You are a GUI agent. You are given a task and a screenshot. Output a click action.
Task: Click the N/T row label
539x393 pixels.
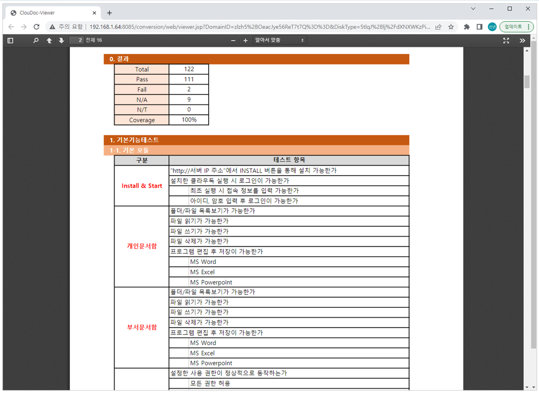(142, 110)
